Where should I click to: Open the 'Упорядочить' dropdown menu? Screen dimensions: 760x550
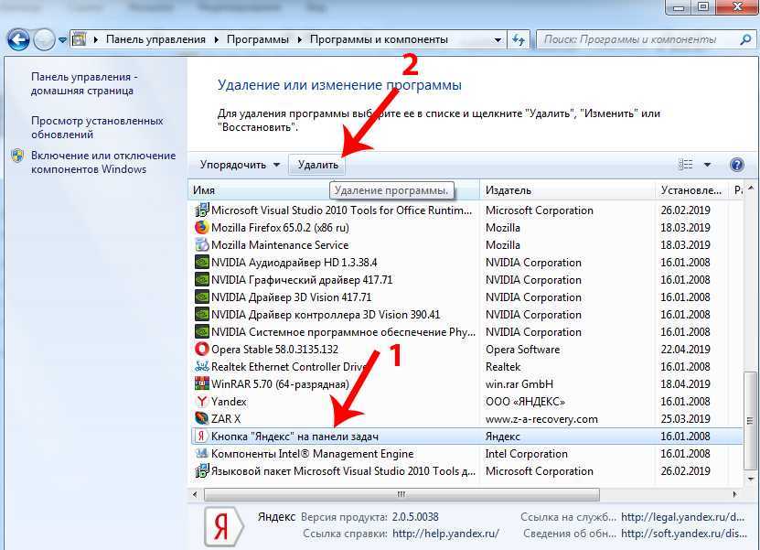[x=240, y=165]
